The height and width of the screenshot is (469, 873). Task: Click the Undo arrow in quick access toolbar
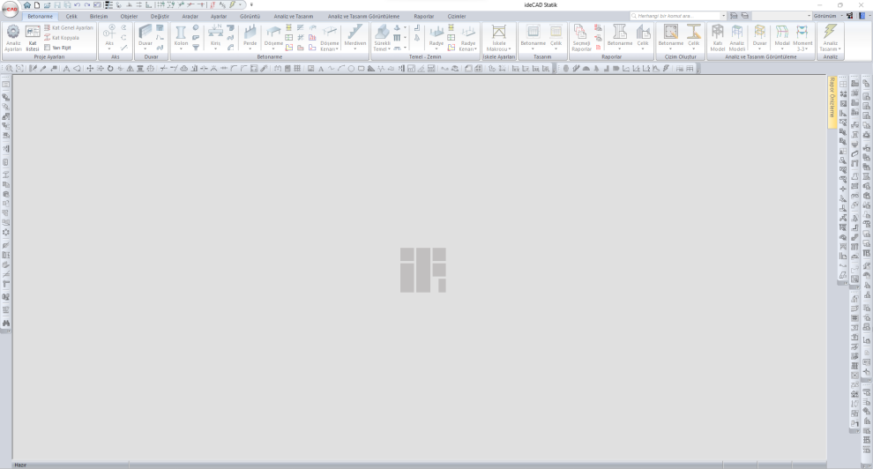pyautogui.click(x=77, y=5)
